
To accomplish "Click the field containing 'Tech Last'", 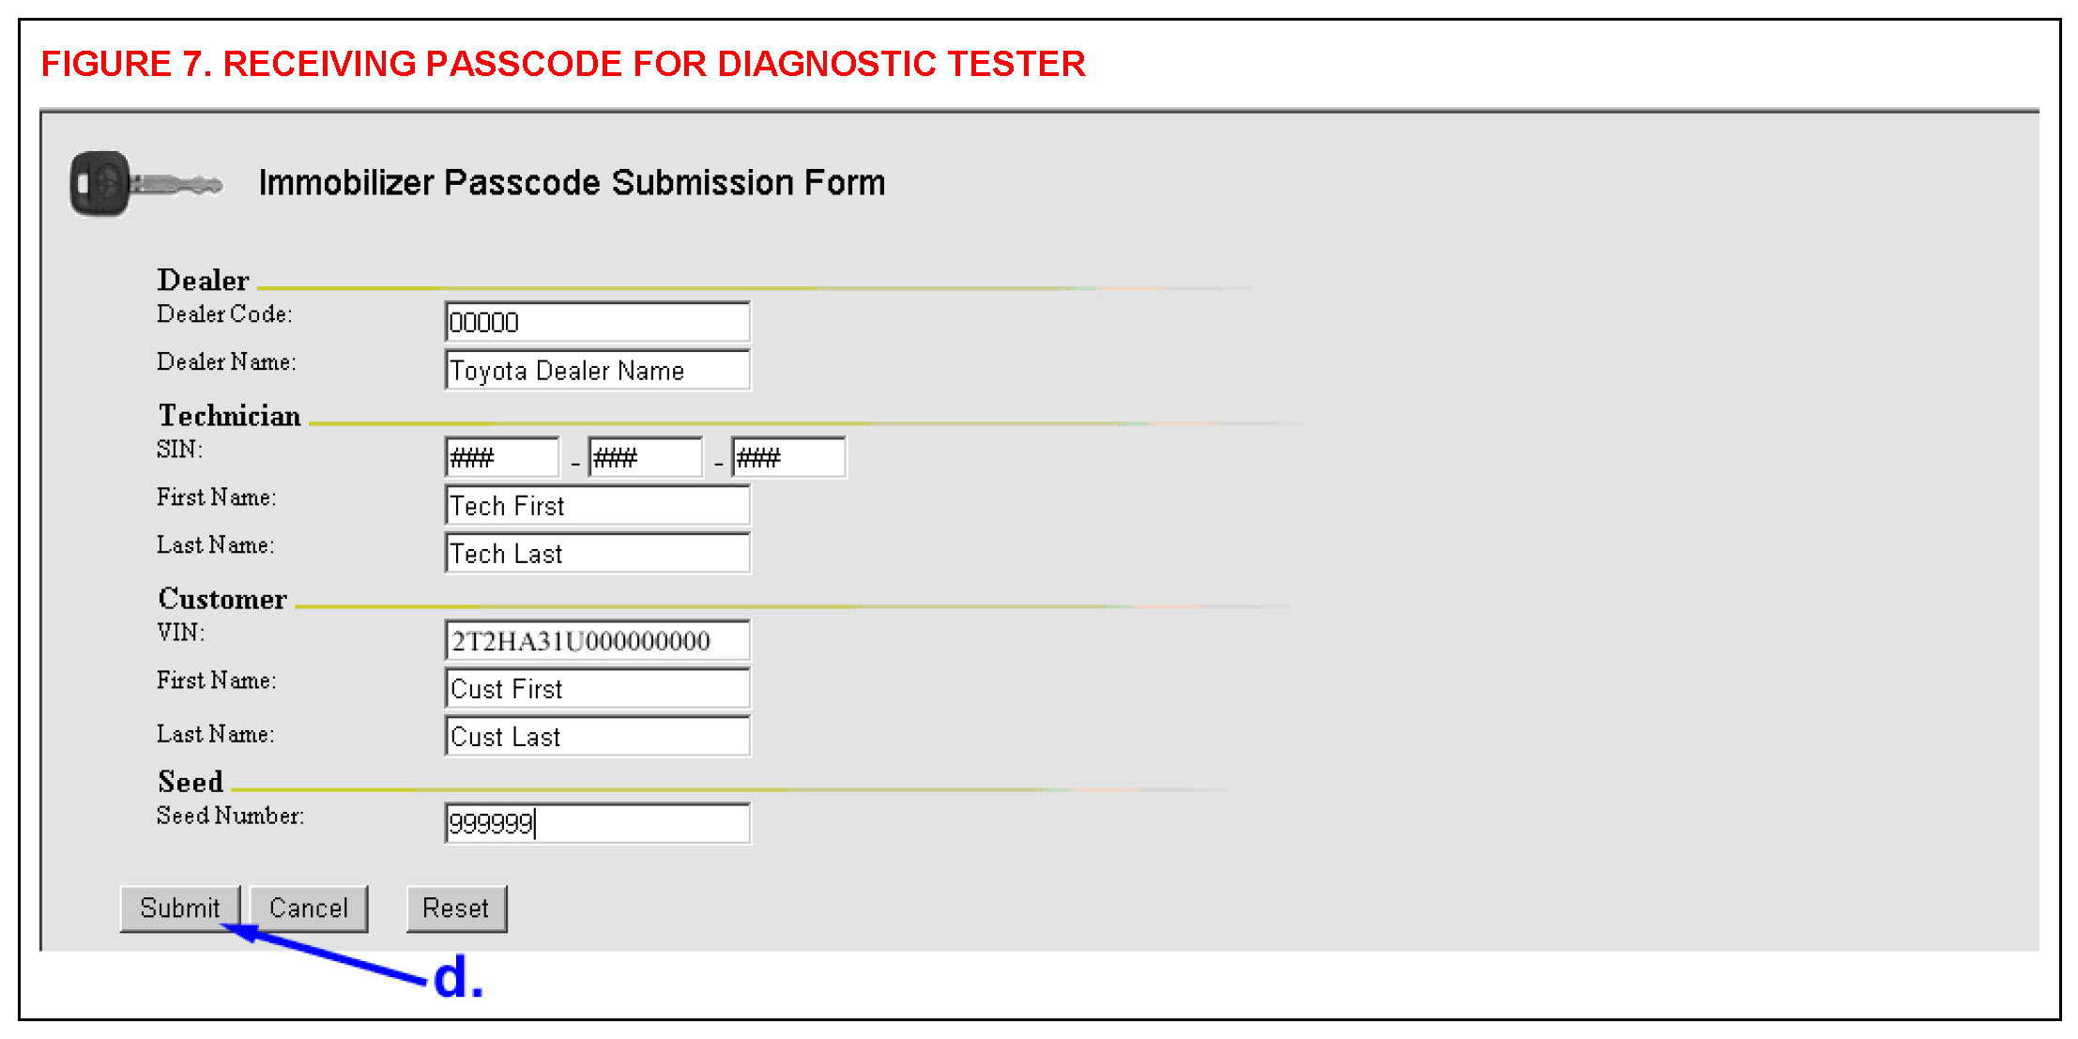I will [x=597, y=554].
